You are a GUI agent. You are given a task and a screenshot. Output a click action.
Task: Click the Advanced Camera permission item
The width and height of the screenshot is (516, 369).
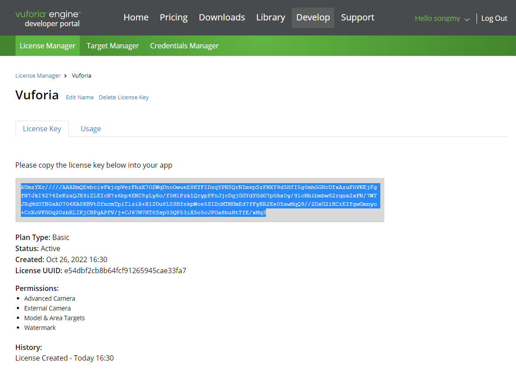(x=50, y=298)
